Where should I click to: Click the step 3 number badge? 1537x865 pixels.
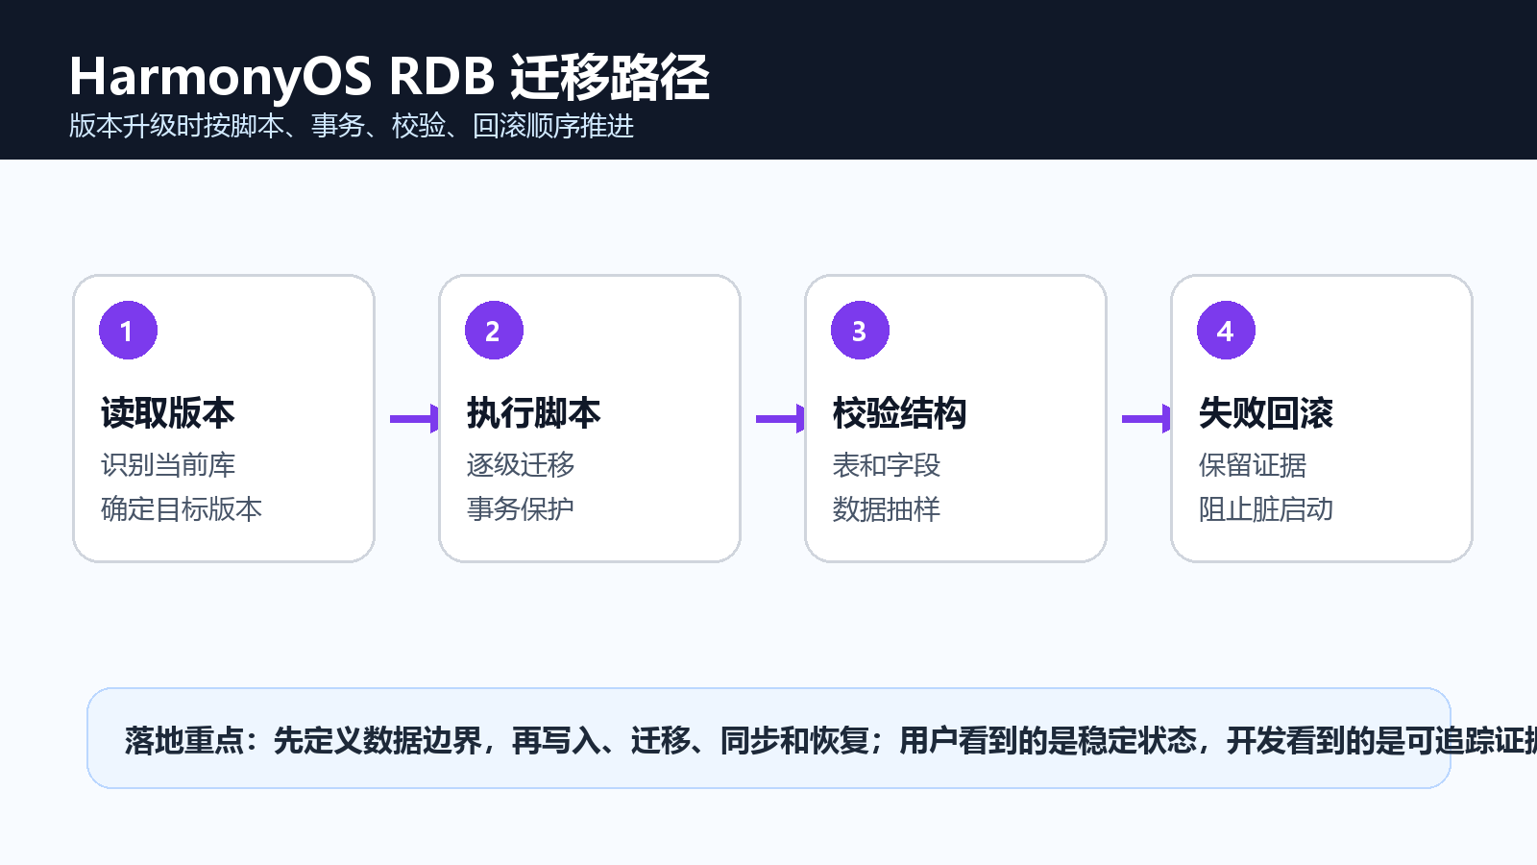coord(860,331)
